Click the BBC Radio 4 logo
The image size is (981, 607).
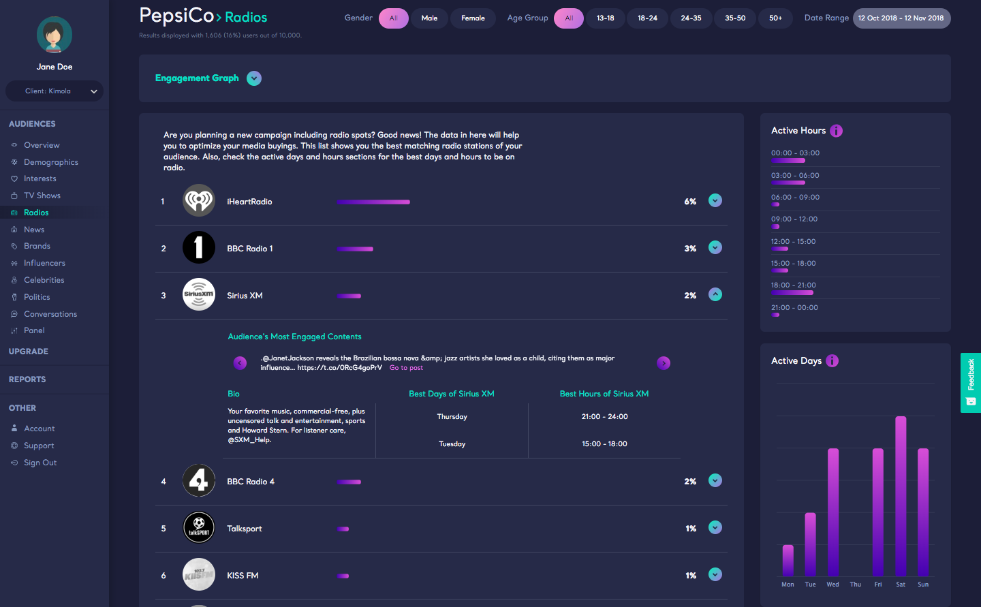point(199,480)
